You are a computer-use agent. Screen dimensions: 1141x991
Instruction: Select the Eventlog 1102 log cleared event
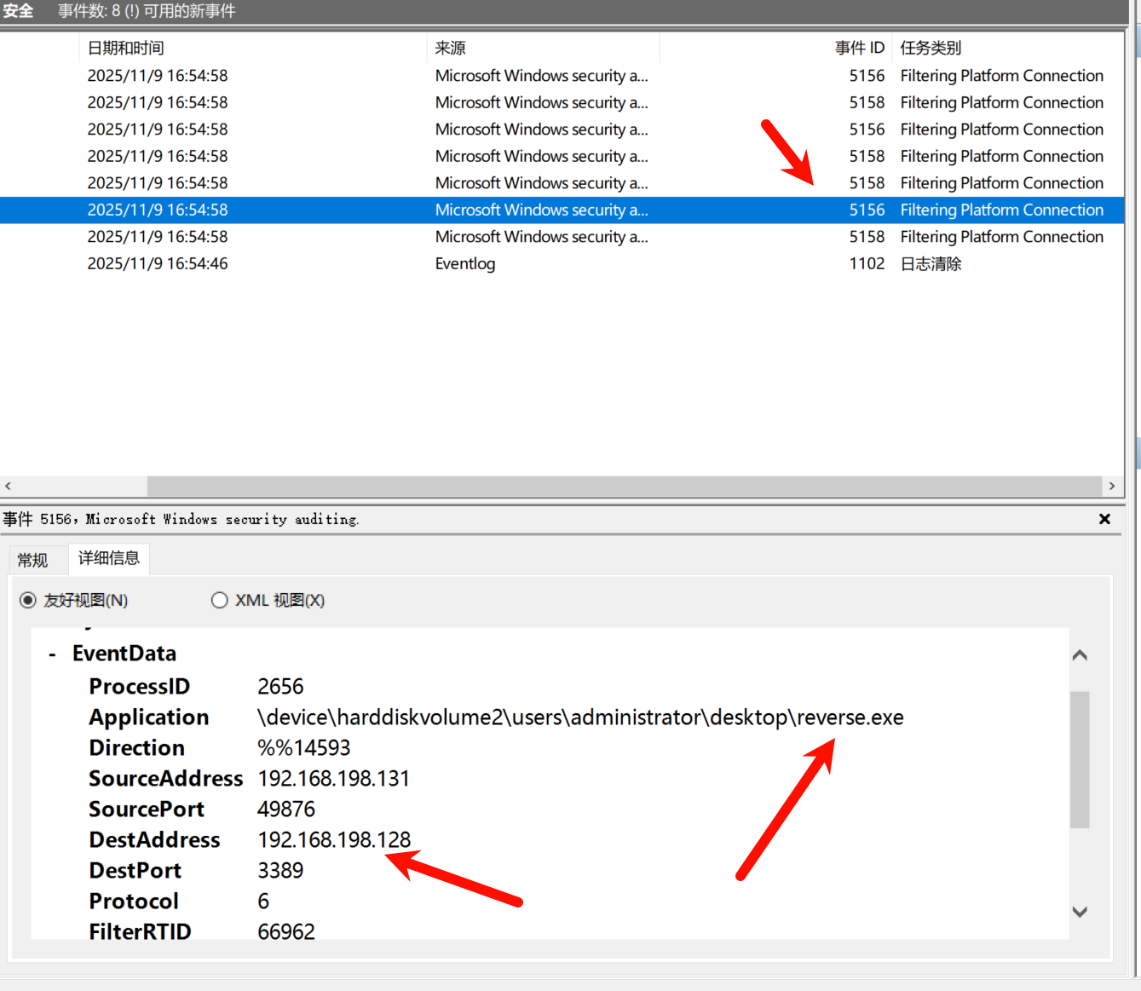pos(465,264)
